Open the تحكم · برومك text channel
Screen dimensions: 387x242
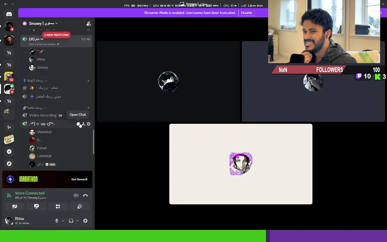pos(56,88)
